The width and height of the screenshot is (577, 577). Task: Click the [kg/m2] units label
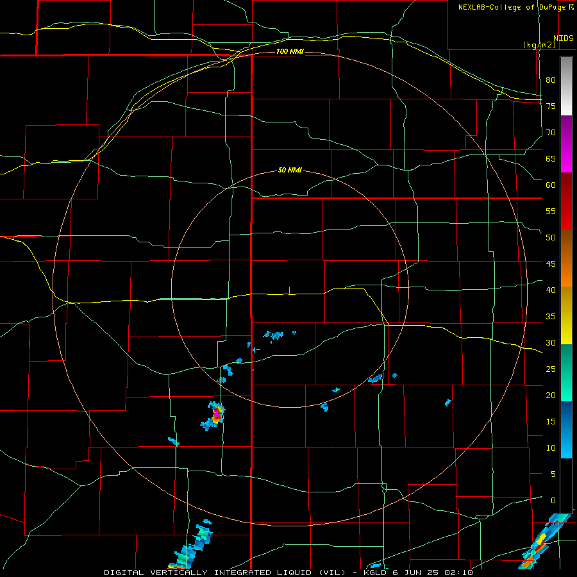(539, 45)
